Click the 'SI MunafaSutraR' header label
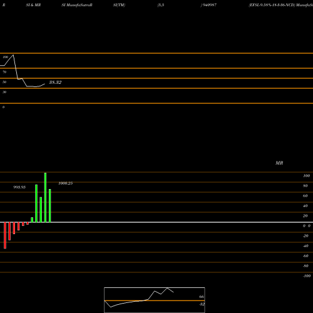 point(77,5)
